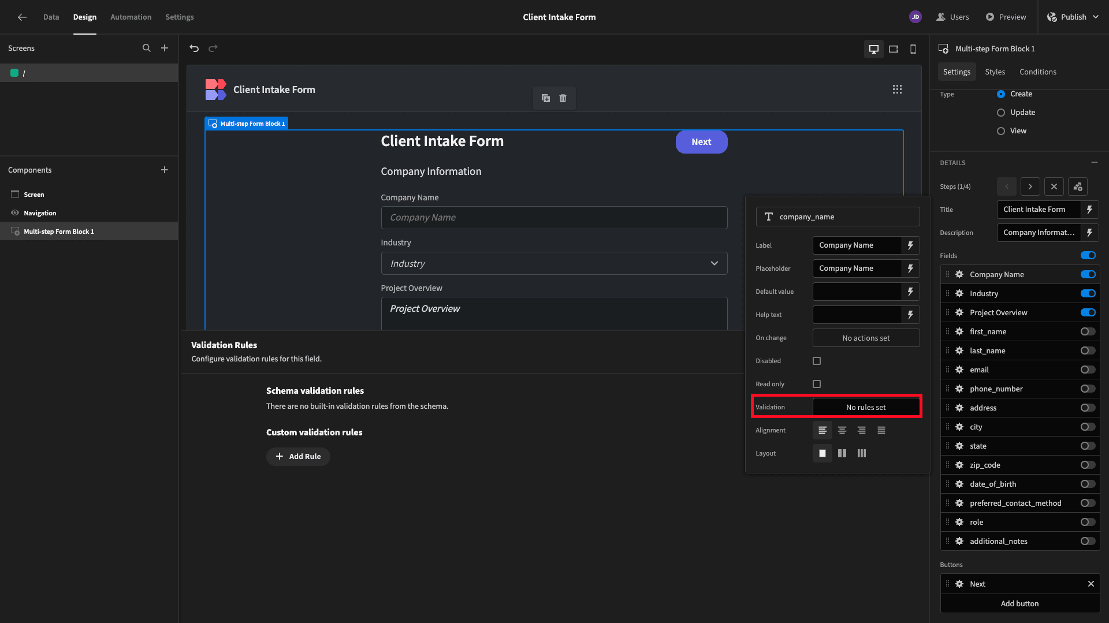Click the Add button option
Image resolution: width=1109 pixels, height=623 pixels.
tap(1019, 604)
